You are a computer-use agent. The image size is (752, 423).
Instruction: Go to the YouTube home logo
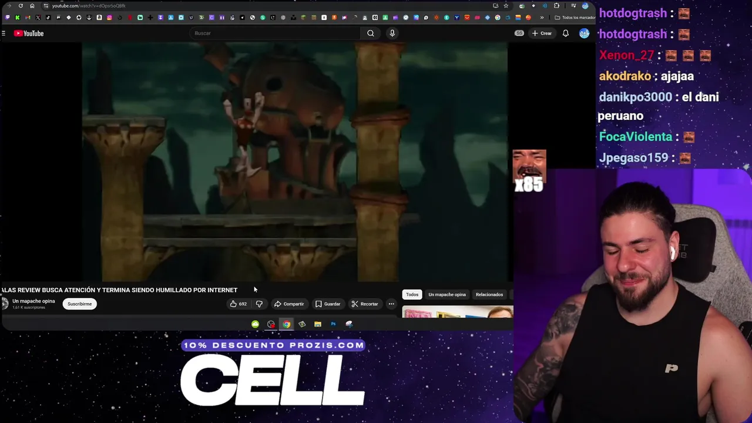click(29, 33)
